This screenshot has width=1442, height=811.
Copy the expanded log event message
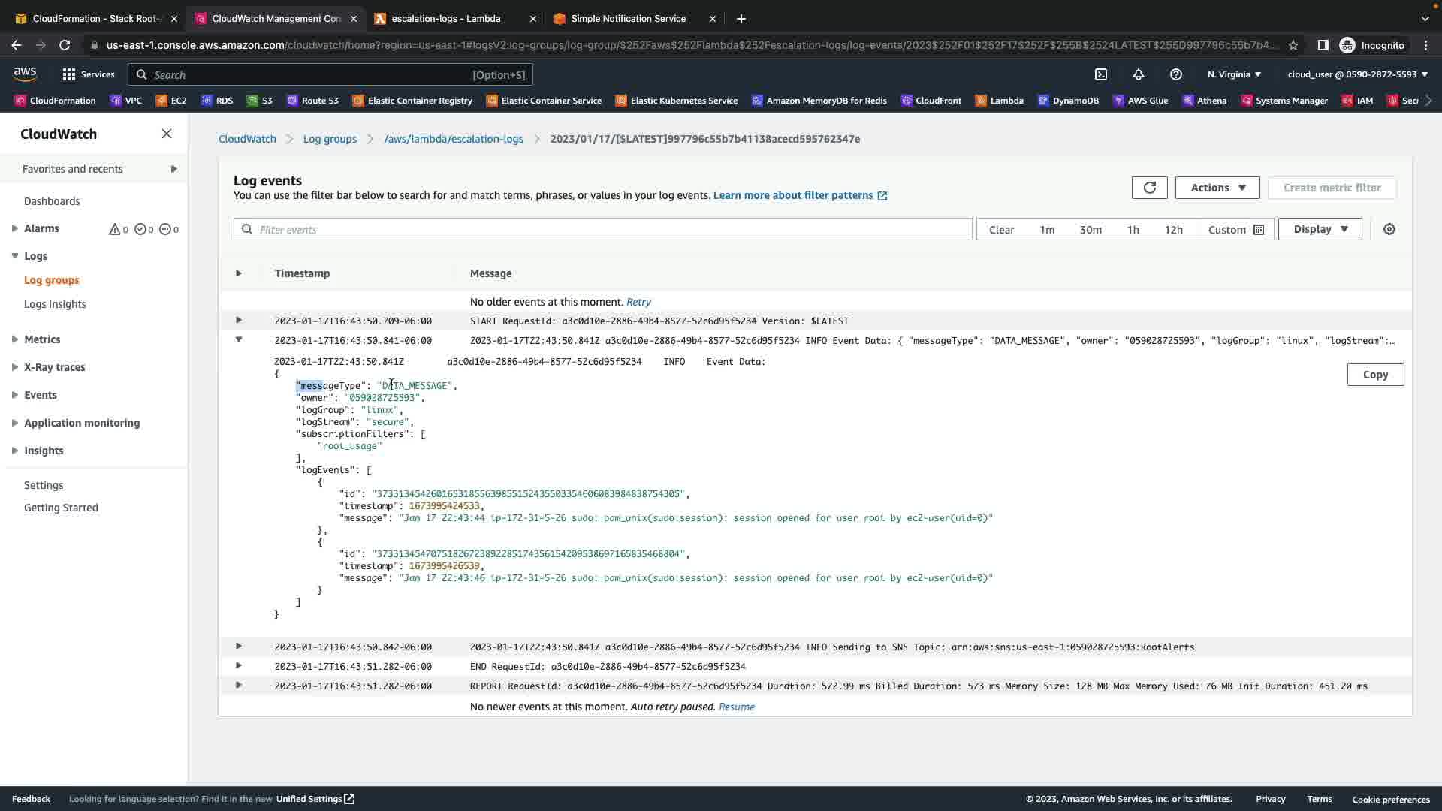(1374, 375)
